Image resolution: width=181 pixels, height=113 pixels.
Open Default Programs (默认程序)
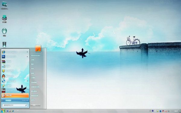click(34, 91)
